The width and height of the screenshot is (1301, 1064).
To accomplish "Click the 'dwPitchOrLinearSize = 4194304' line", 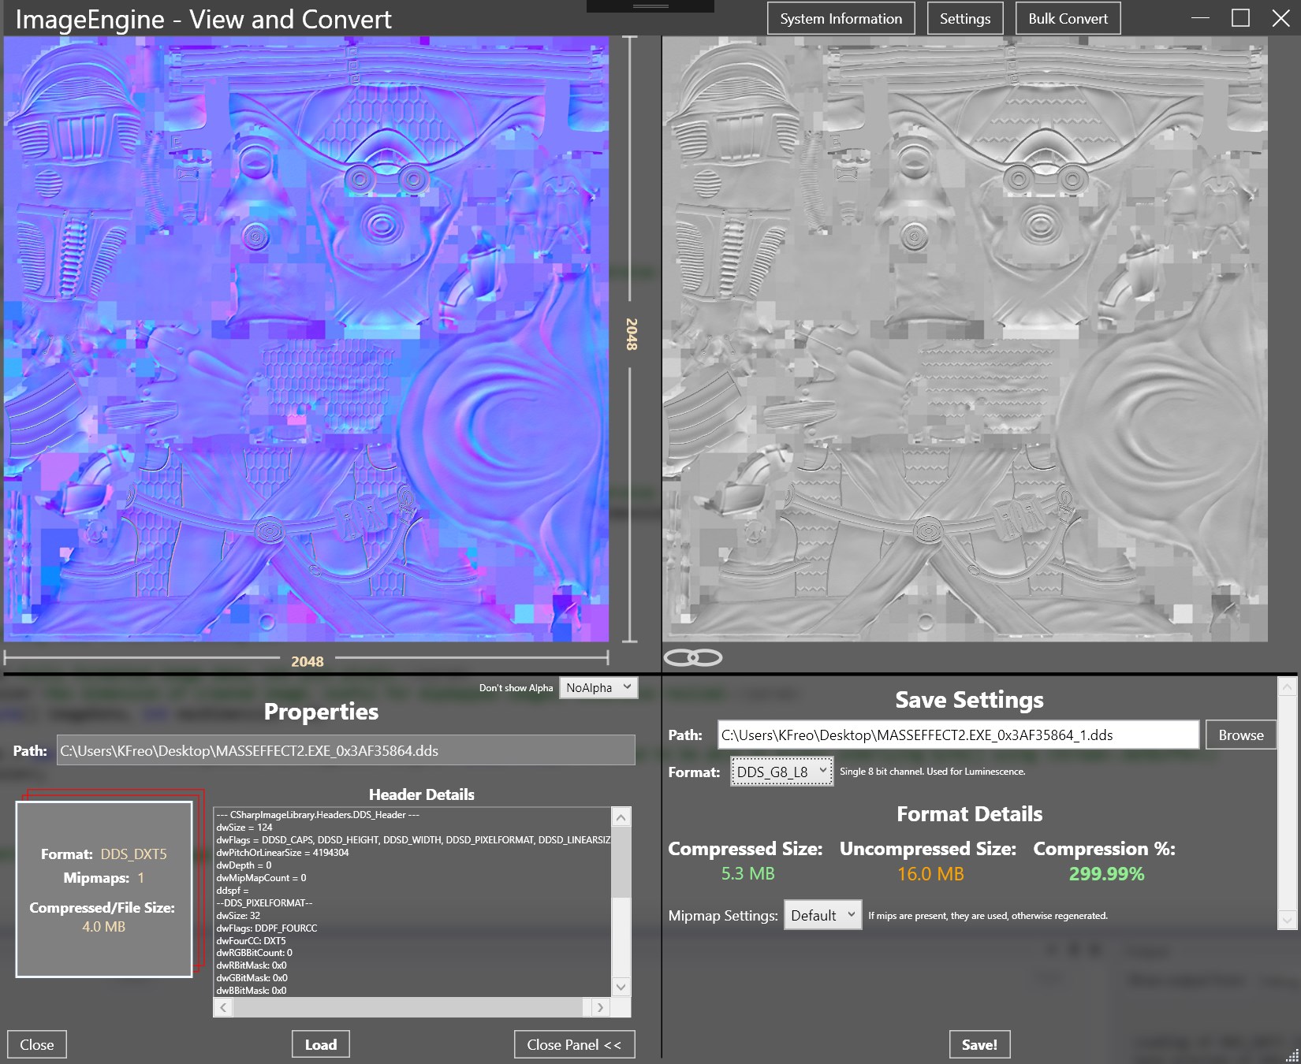I will click(x=282, y=852).
